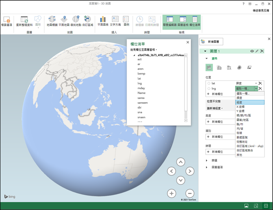Open the 圖形 (Shapes) ribbon dropdown
This screenshot has height=210, width=273.
pyautogui.click(x=38, y=22)
